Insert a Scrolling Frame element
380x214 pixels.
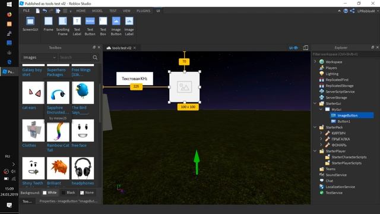pyautogui.click(x=63, y=26)
